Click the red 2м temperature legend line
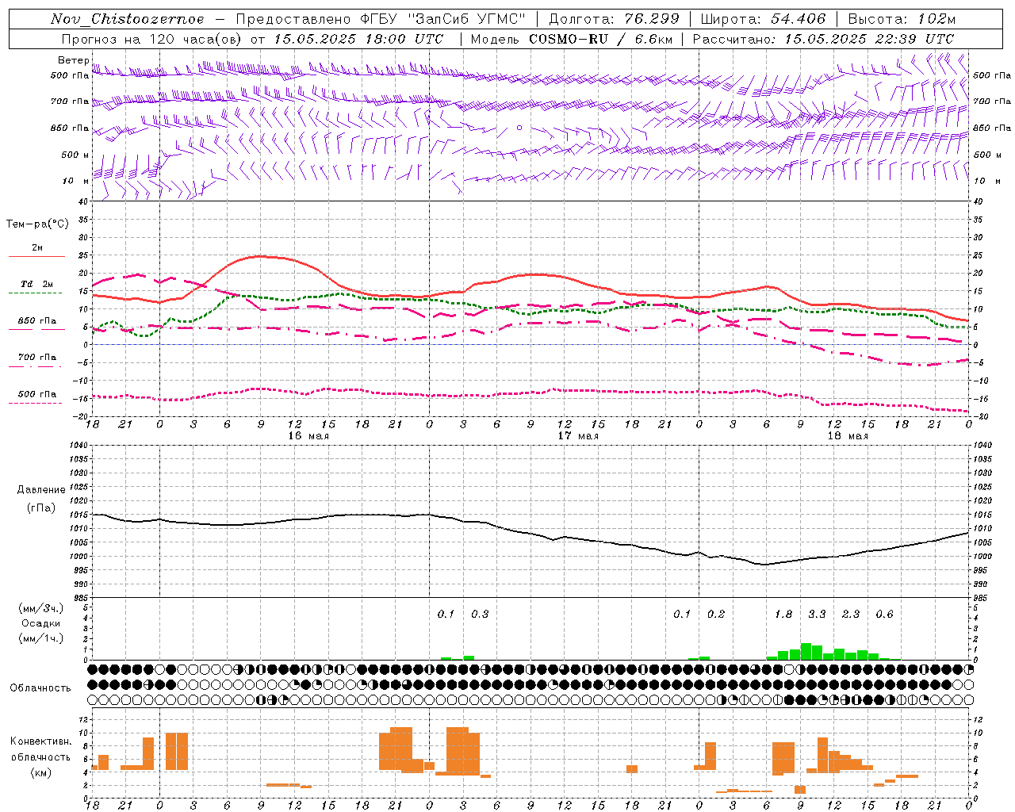This screenshot has width=1015, height=812. click(x=36, y=257)
